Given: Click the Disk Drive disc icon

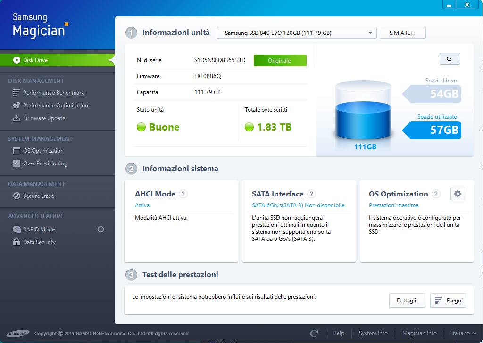Looking at the screenshot, I should click(x=17, y=60).
